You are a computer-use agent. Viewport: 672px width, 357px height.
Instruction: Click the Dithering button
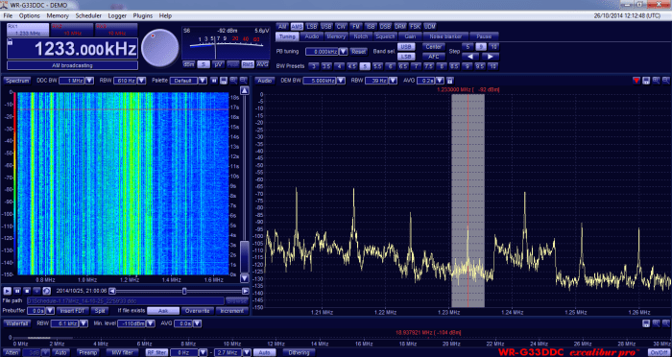[x=299, y=353]
